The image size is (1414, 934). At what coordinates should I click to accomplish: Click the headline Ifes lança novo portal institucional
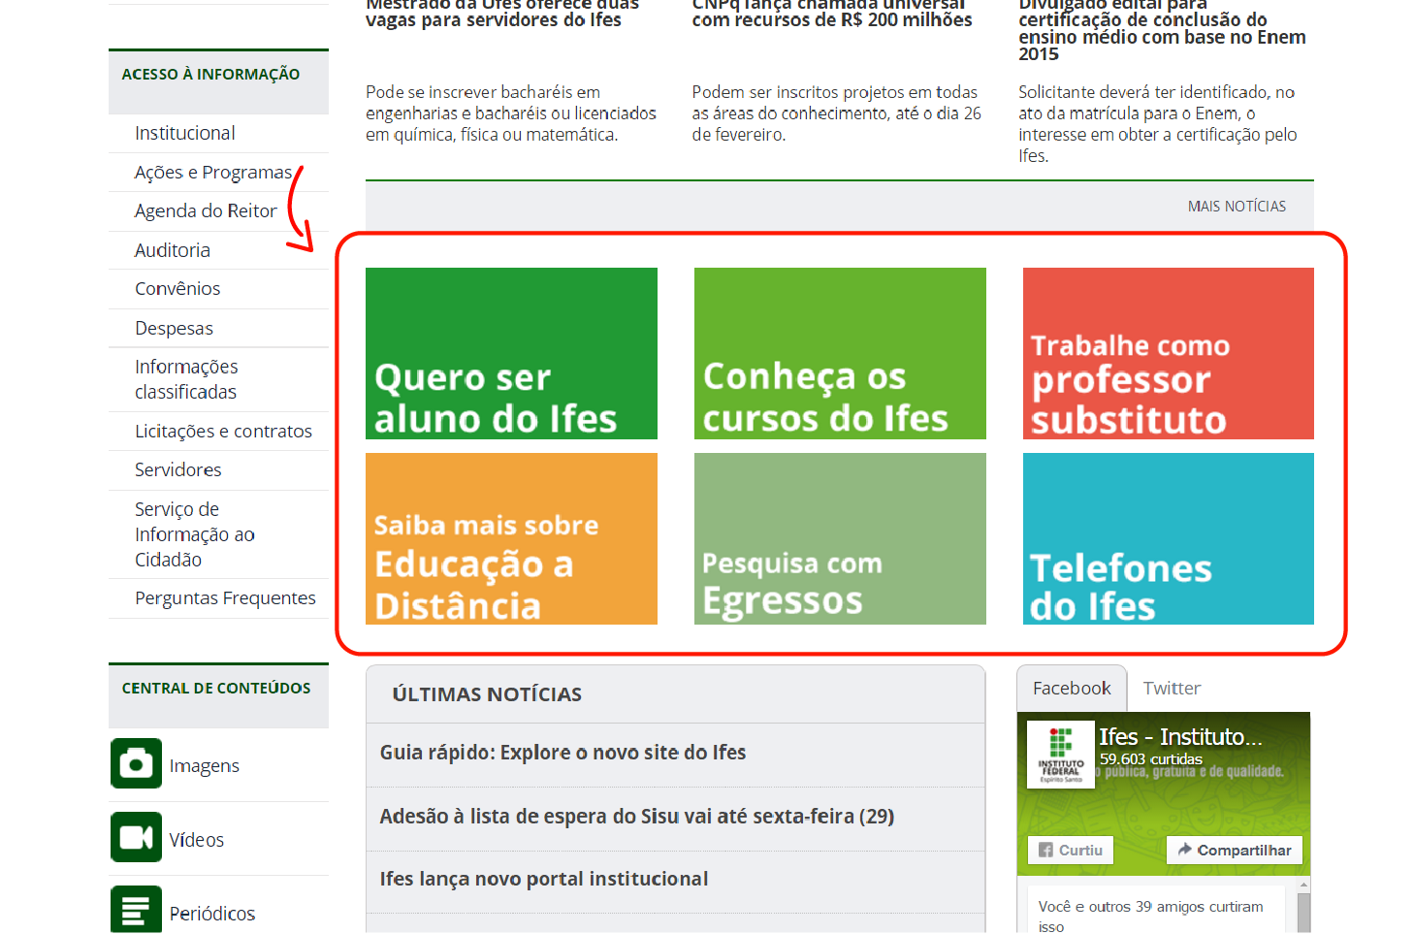click(543, 878)
